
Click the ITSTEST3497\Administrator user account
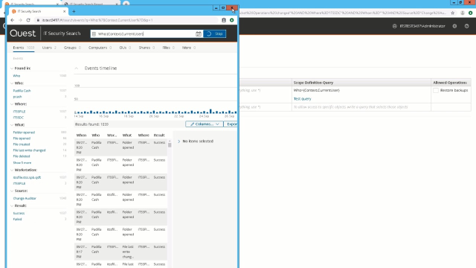click(x=419, y=26)
